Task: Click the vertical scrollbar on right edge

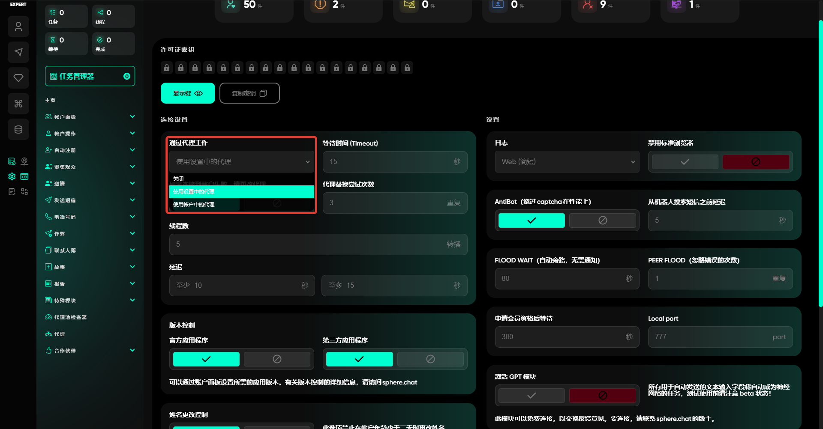Action: pos(820,163)
